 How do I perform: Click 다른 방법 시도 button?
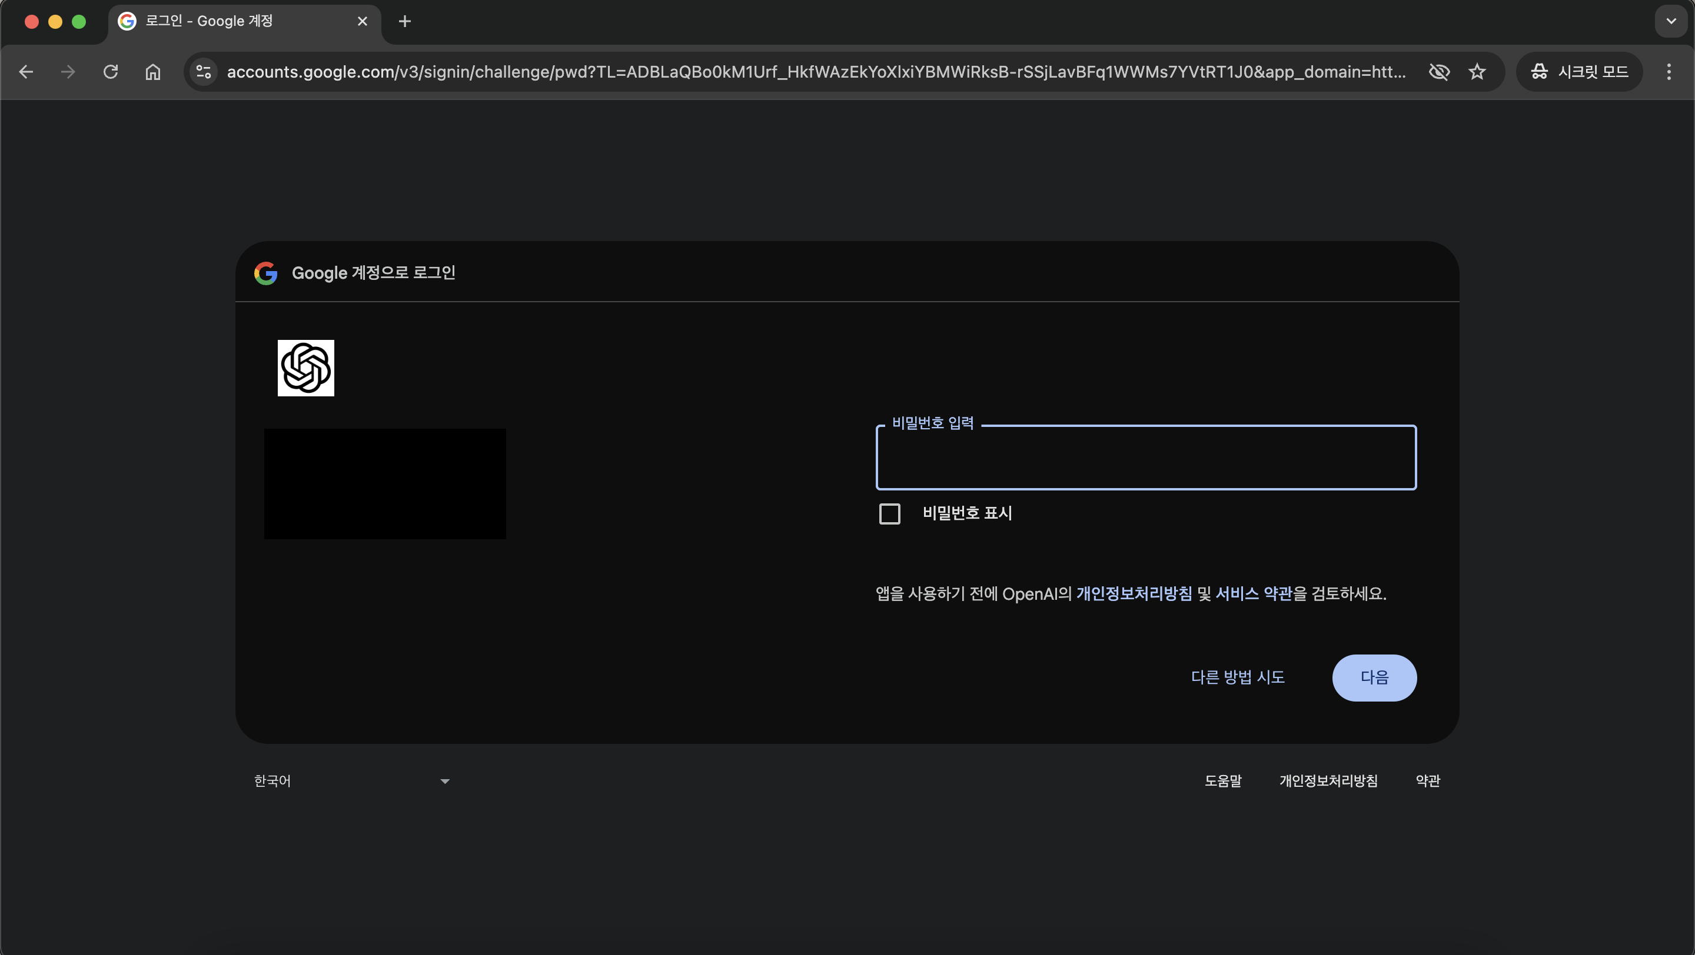click(x=1238, y=677)
